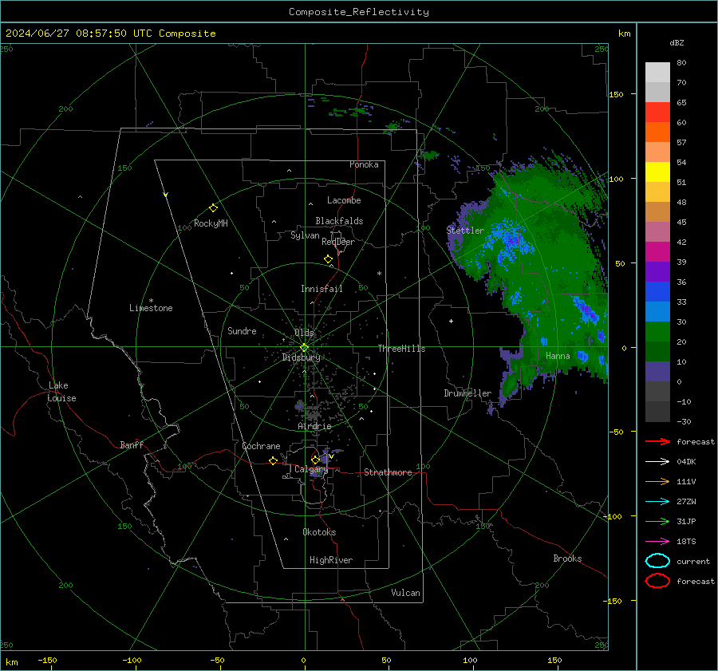Click the Composite_Reflectivity title text
The image size is (718, 671).
coord(358,12)
